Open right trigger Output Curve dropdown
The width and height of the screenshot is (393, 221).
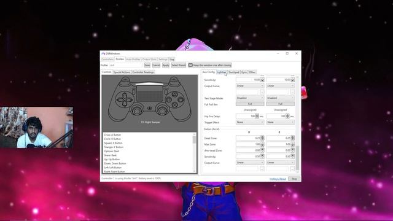[x=280, y=86]
